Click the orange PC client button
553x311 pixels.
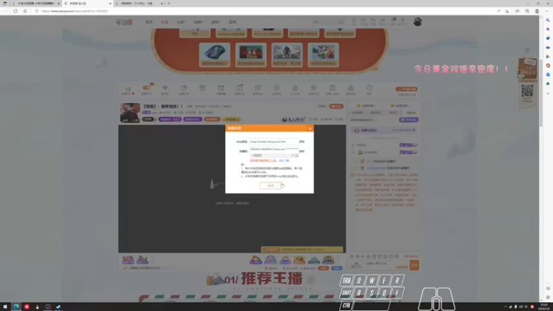(x=406, y=89)
